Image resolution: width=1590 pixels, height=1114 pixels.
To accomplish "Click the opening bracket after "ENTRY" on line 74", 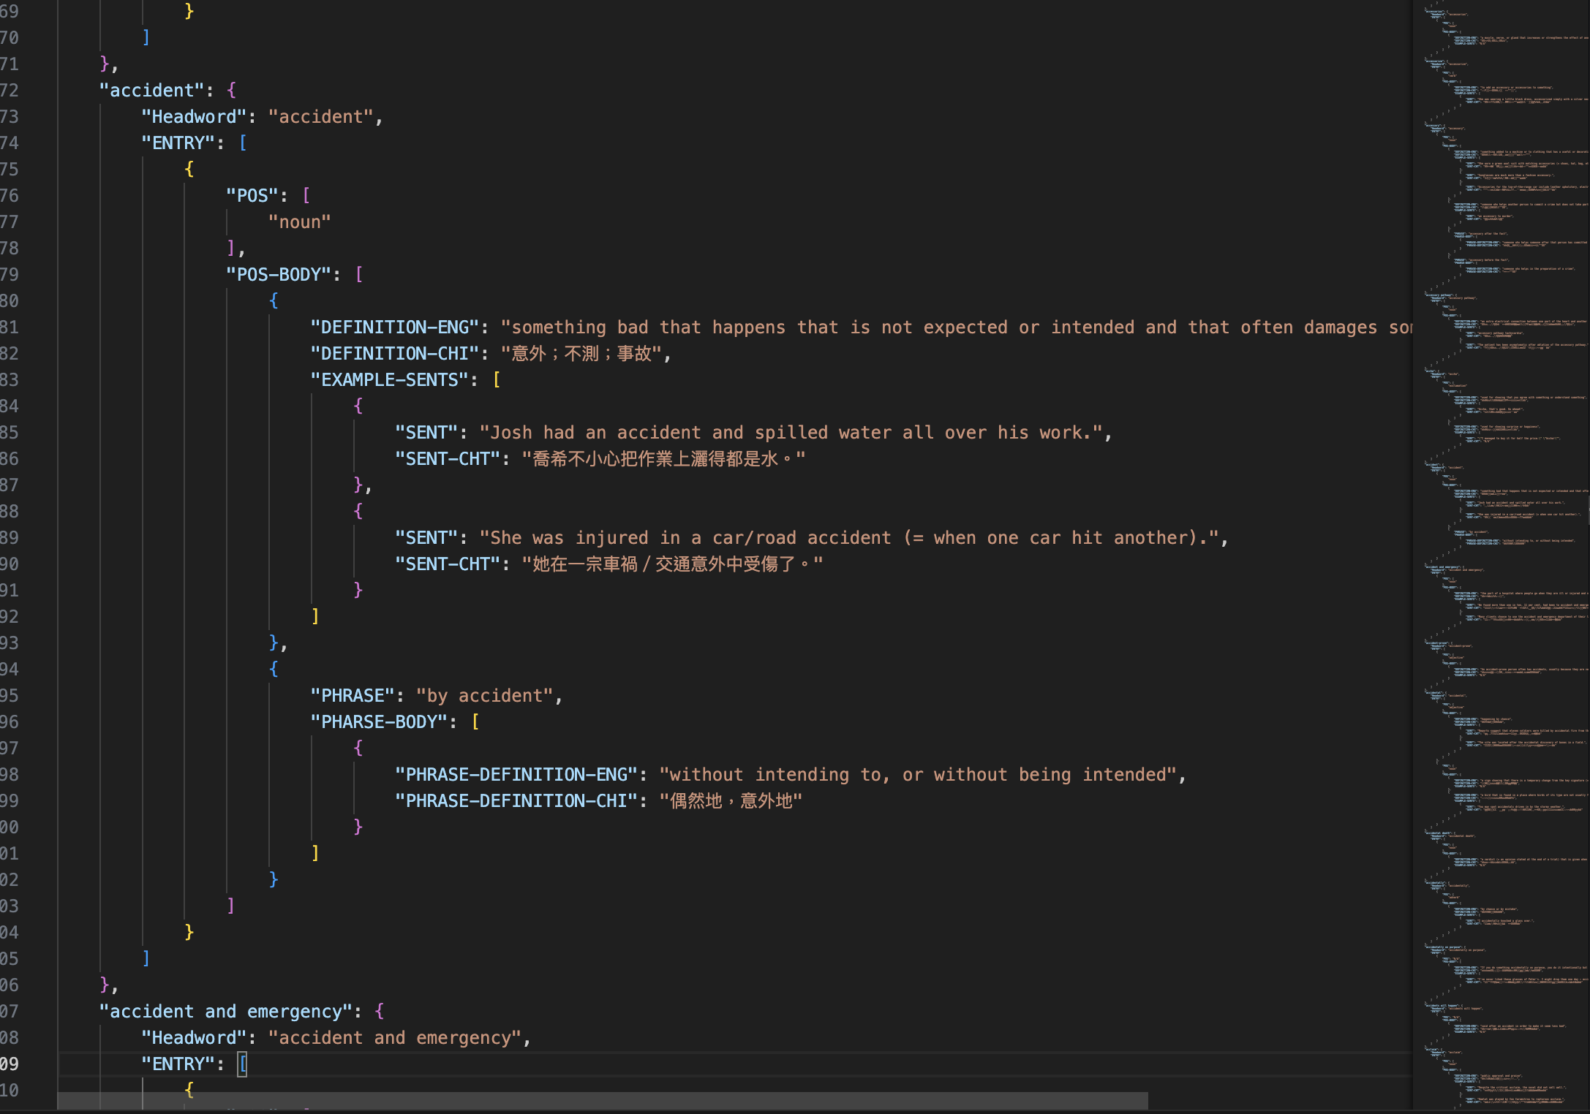I will click(243, 143).
